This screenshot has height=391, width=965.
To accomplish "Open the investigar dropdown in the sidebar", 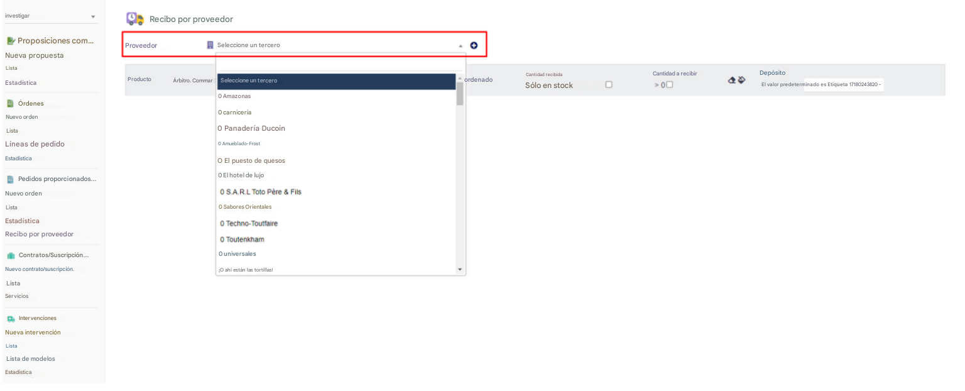I will (x=93, y=16).
